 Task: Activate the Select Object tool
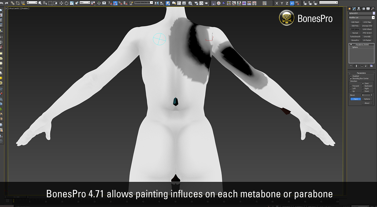click(x=40, y=3)
